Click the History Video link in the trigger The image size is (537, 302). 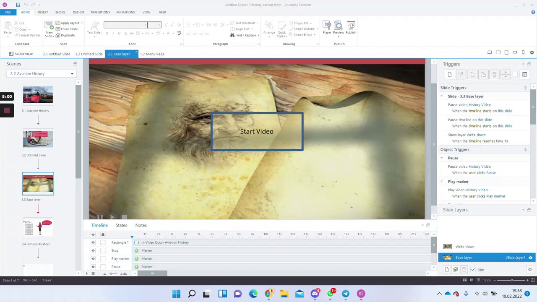click(480, 105)
